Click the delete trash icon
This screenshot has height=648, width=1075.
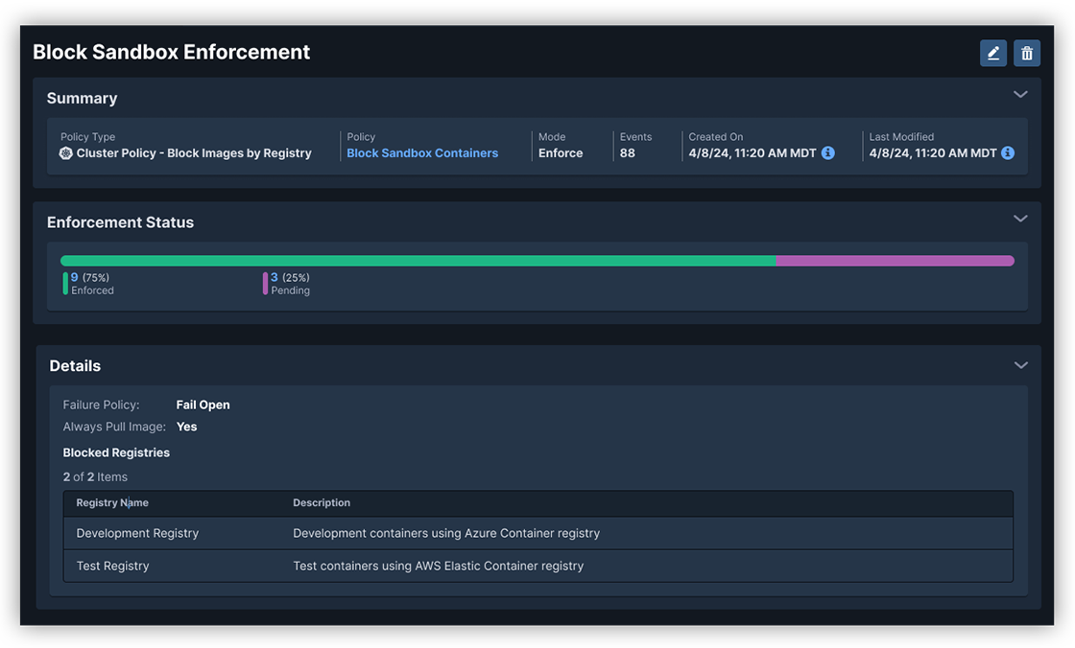(1026, 54)
